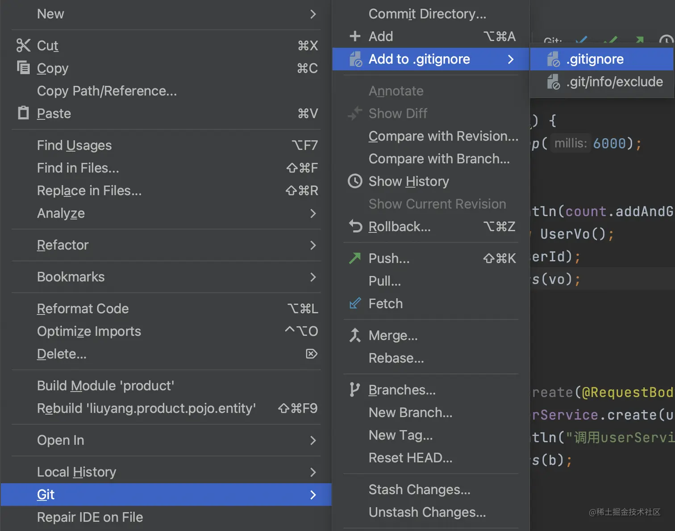The image size is (675, 531).
Task: Click the Merge icon
Action: pos(355,335)
